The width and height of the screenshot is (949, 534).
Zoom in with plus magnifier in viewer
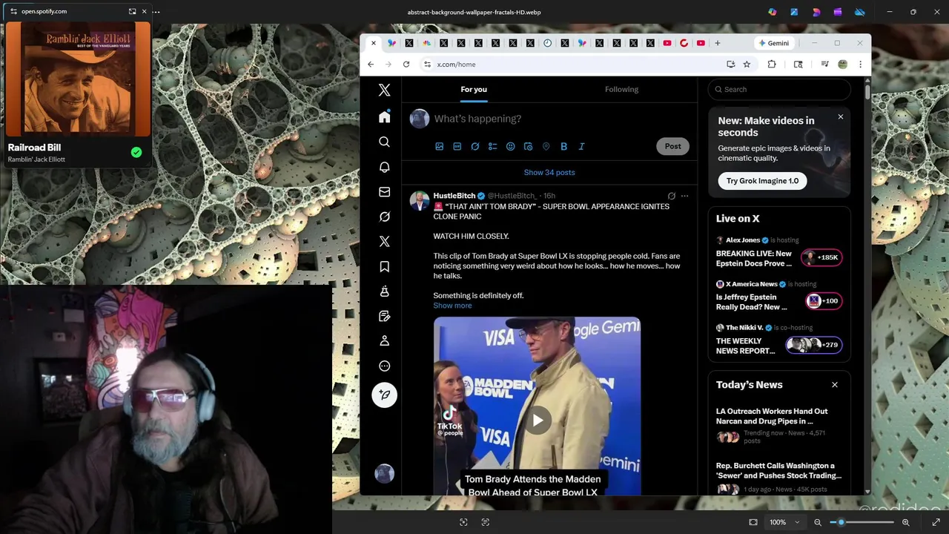click(x=905, y=522)
